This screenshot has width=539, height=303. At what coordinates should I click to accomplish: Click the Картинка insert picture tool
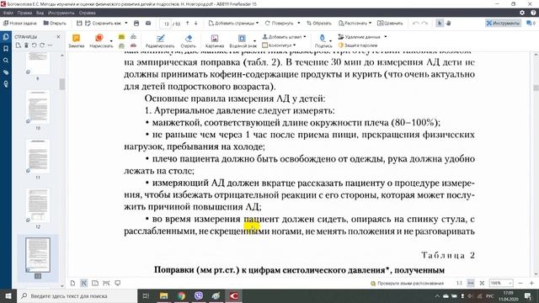[215, 41]
